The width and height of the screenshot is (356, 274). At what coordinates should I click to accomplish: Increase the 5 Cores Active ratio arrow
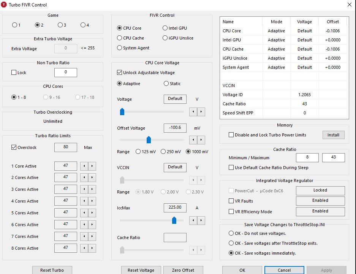pyautogui.click(x=92, y=213)
